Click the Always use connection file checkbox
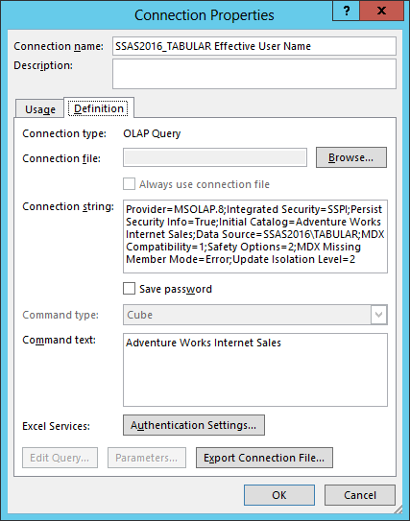 (129, 184)
